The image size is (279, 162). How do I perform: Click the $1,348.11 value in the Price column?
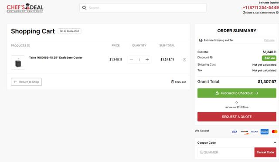(x=116, y=59)
